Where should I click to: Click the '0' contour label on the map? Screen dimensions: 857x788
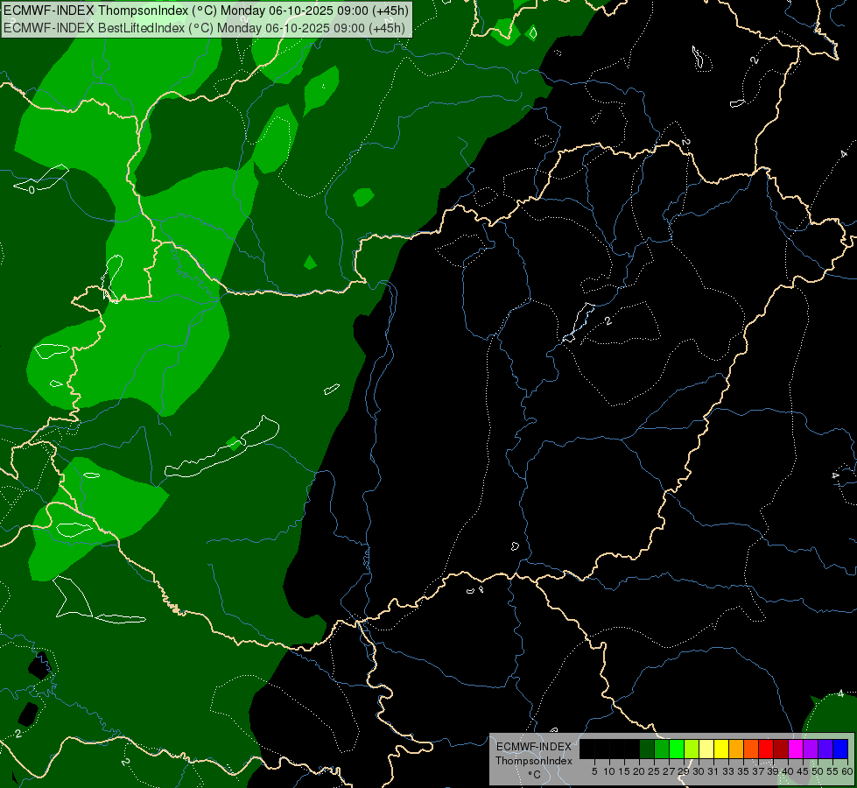click(x=32, y=190)
